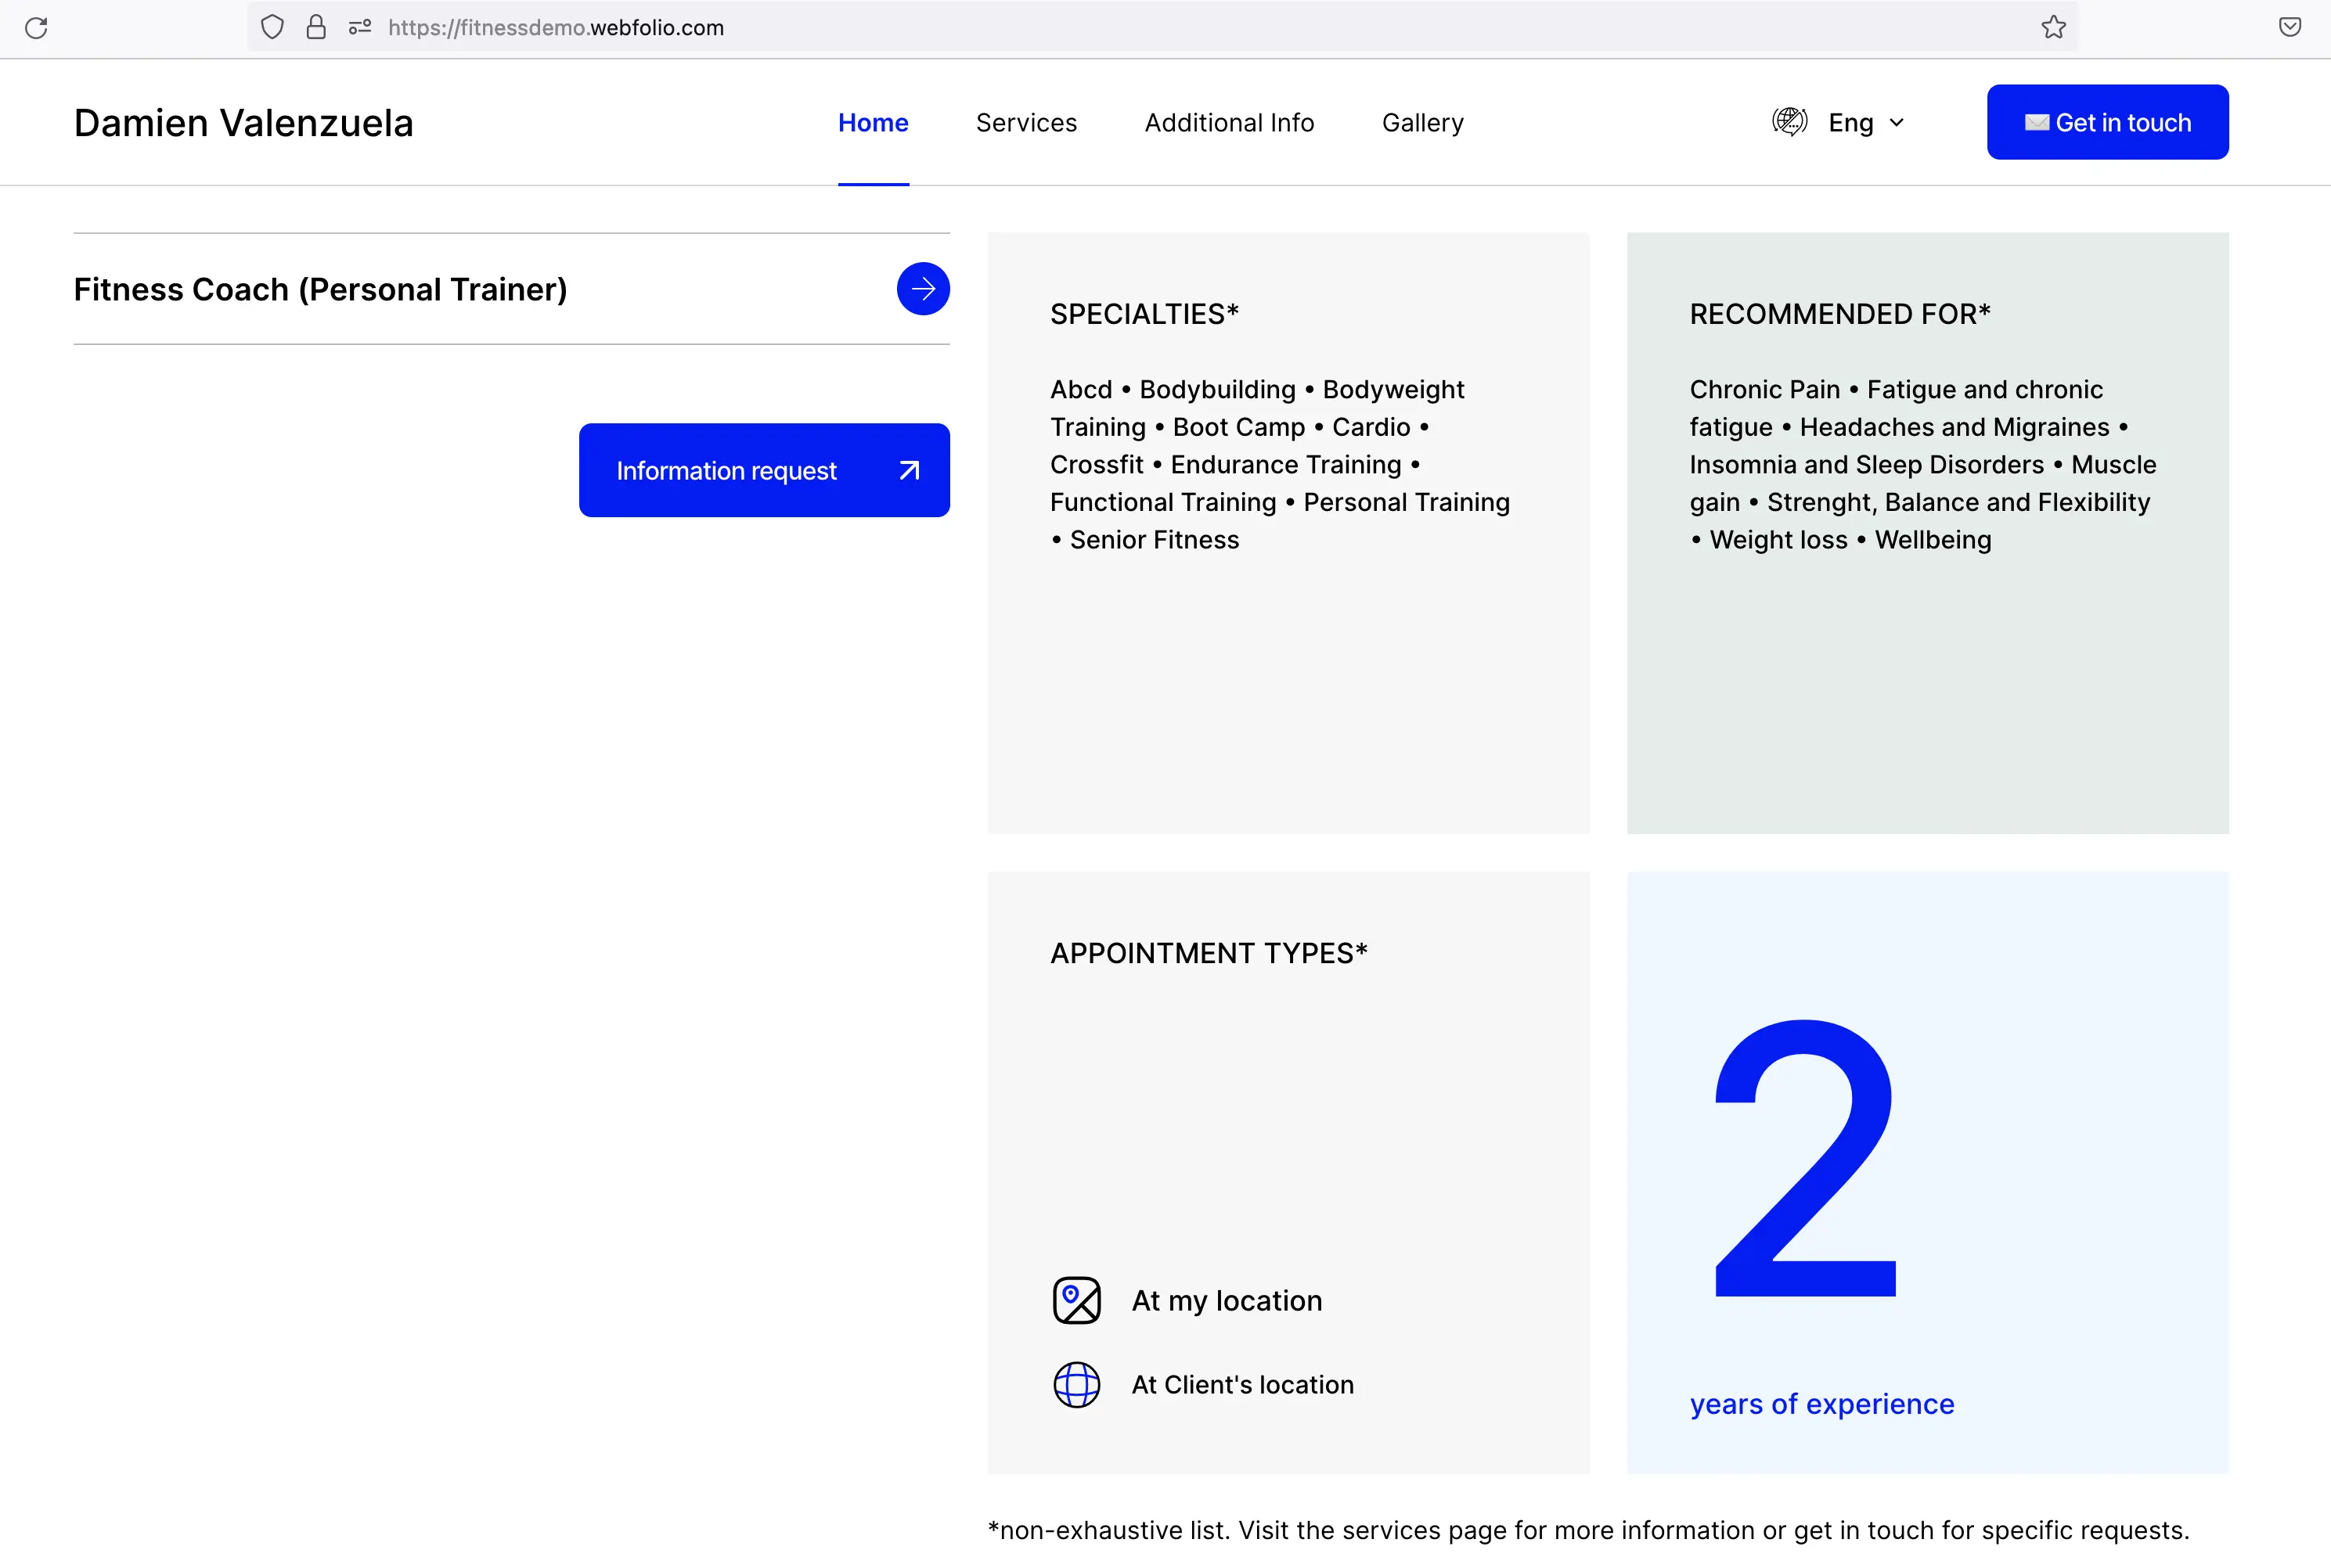Open the Home tab
The image size is (2331, 1568).
click(873, 122)
